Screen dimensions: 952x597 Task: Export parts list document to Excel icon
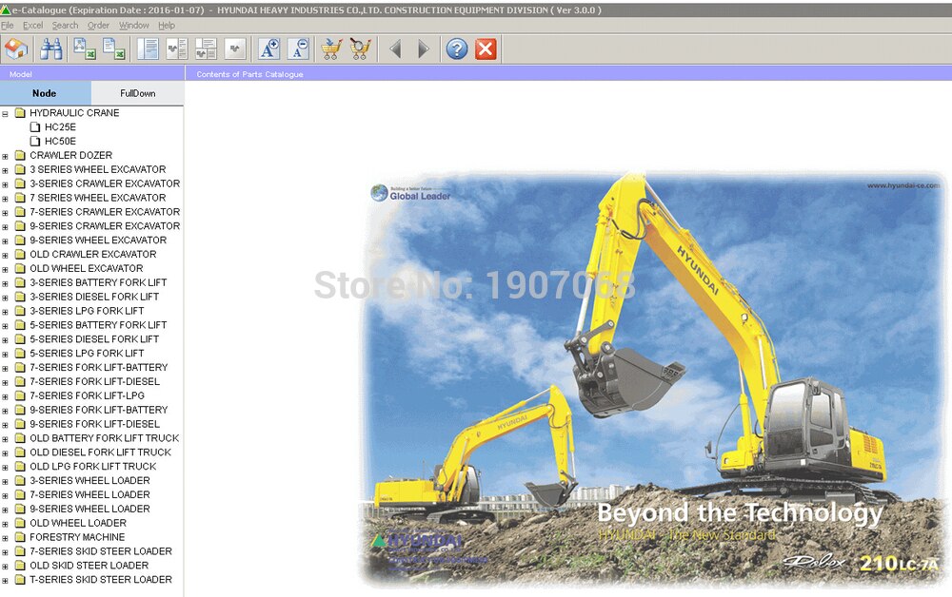coord(114,49)
